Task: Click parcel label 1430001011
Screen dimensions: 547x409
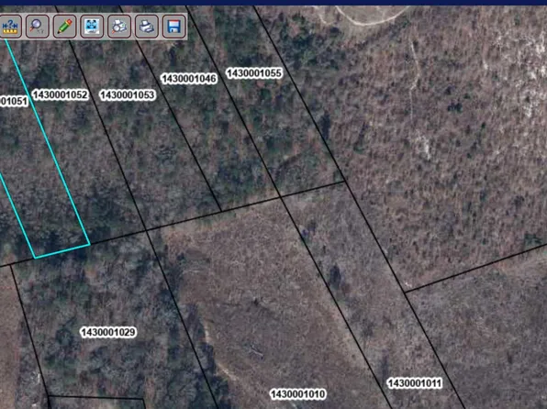Action: 415,383
